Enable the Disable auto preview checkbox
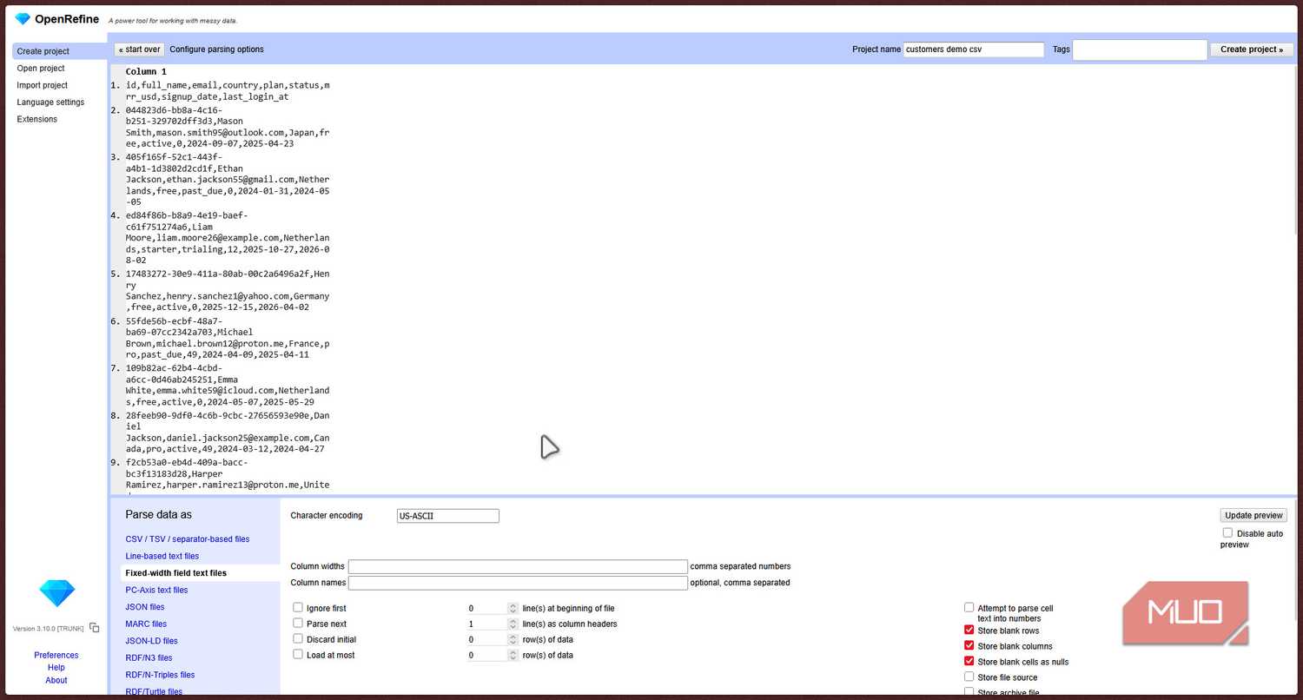This screenshot has width=1303, height=700. coord(1227,532)
